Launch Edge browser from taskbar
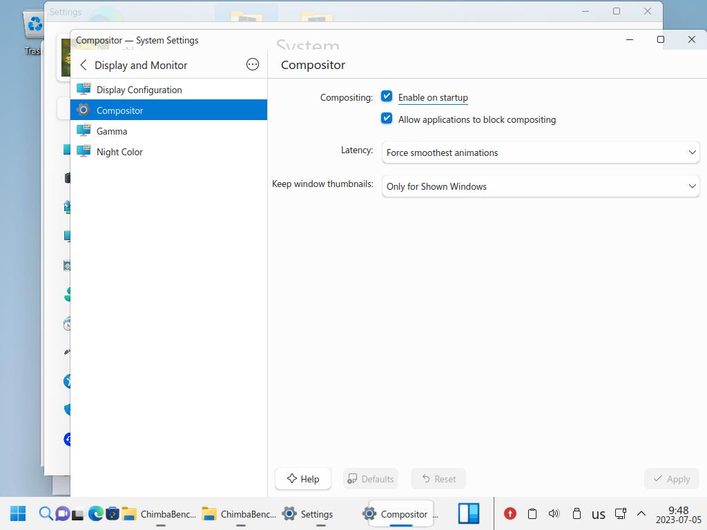707x530 pixels. click(95, 513)
